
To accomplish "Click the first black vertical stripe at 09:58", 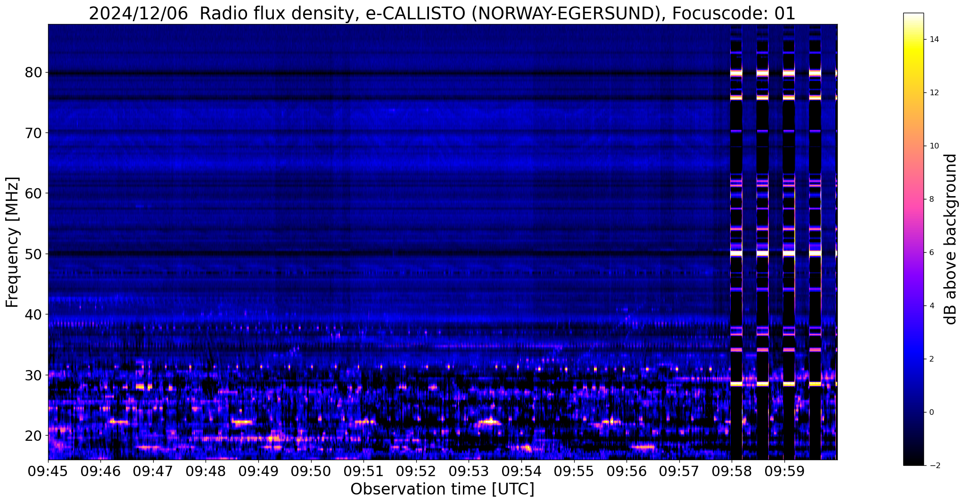I will click(x=736, y=242).
